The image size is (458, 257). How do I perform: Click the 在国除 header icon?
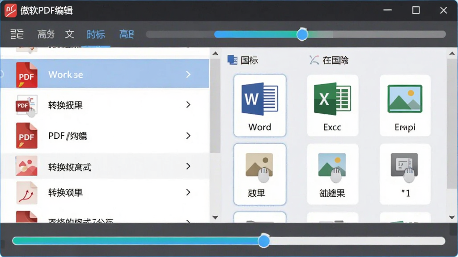coord(314,60)
